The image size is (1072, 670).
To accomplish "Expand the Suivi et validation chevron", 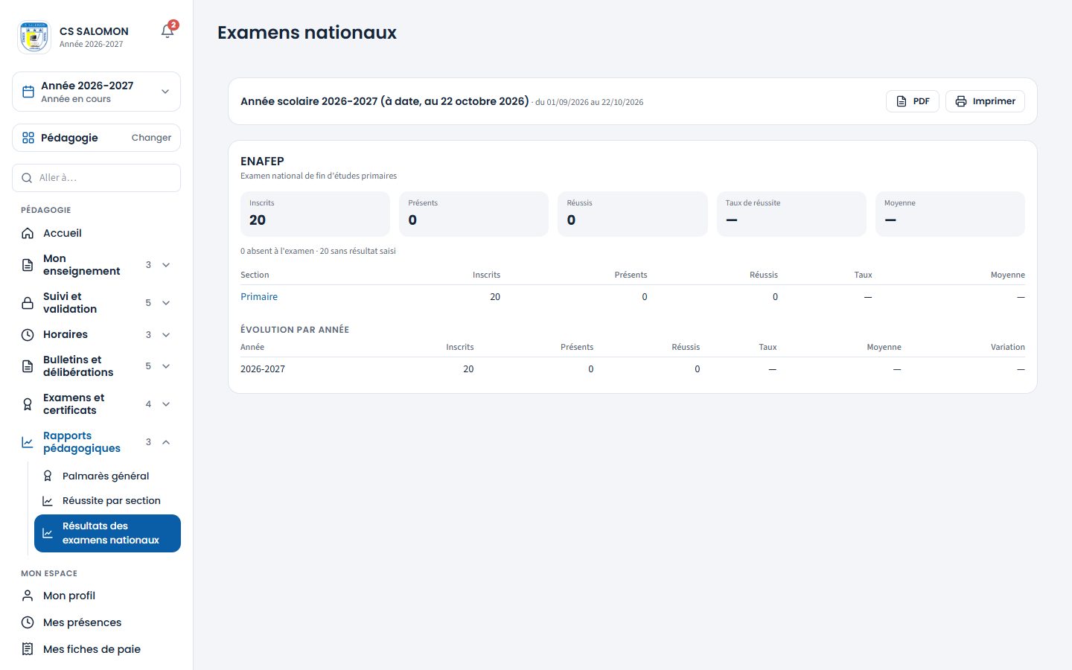I will coord(166,303).
